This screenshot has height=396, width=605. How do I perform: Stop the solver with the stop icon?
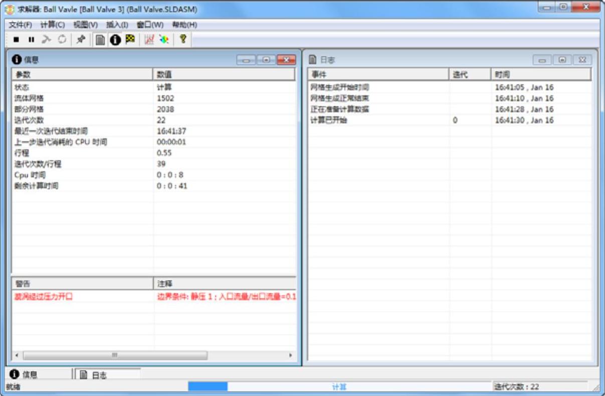coord(16,40)
